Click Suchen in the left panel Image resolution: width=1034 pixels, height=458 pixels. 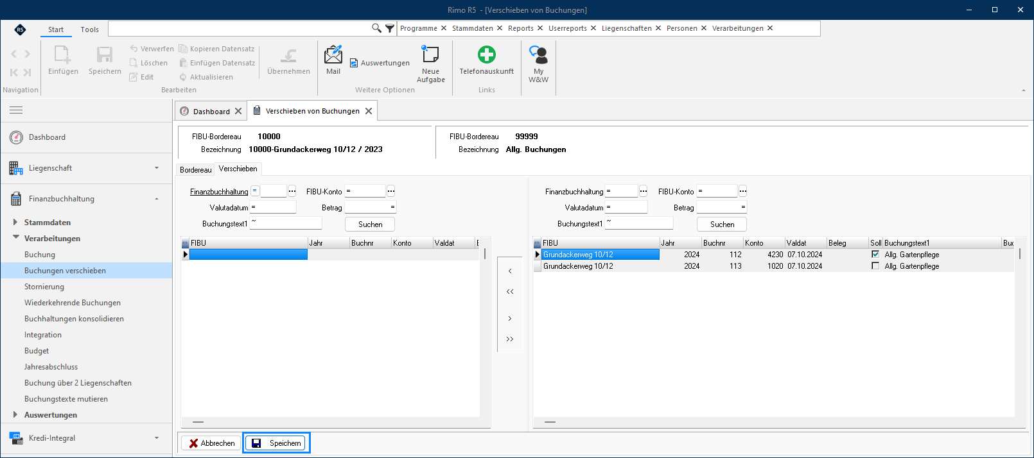370,225
